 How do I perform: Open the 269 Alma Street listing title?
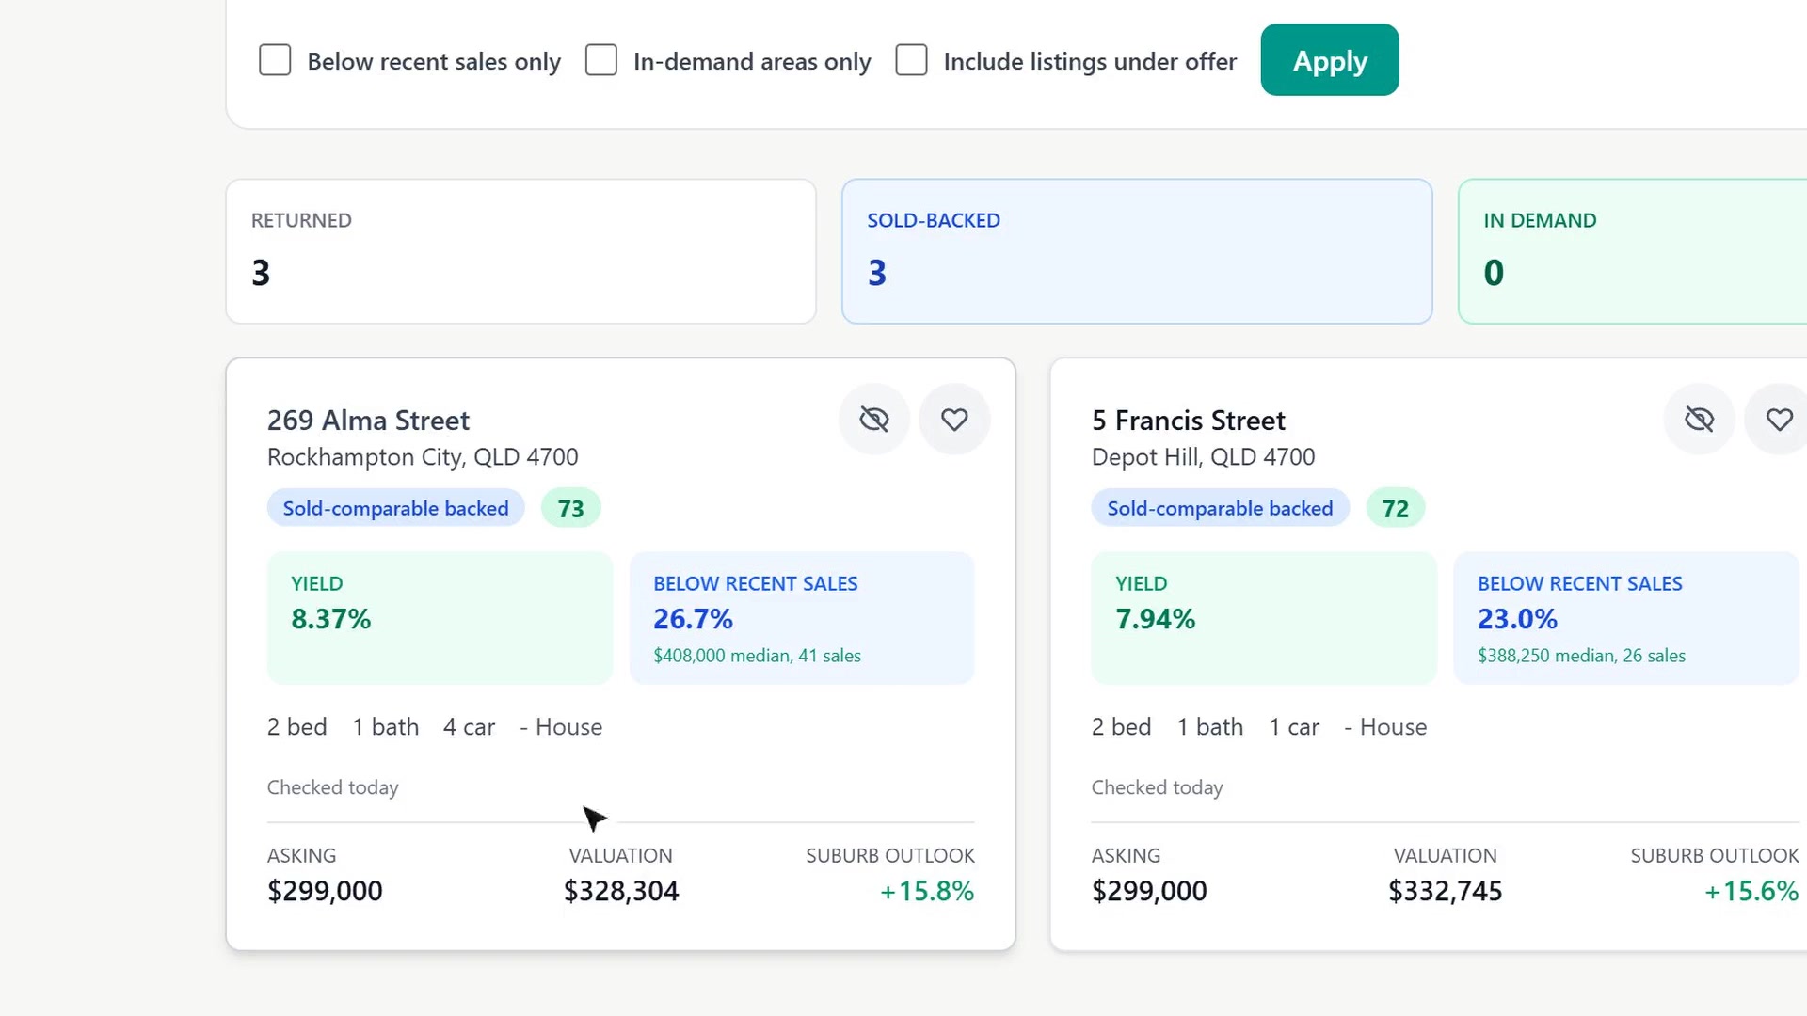coord(368,421)
